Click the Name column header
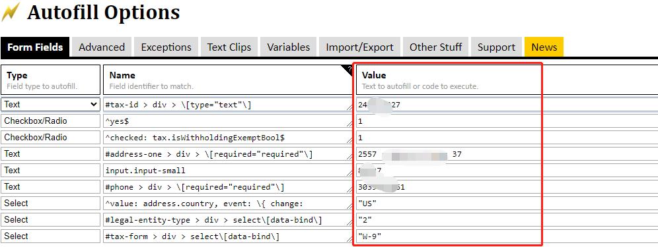Viewport: 658px width, 247px height. (x=228, y=80)
